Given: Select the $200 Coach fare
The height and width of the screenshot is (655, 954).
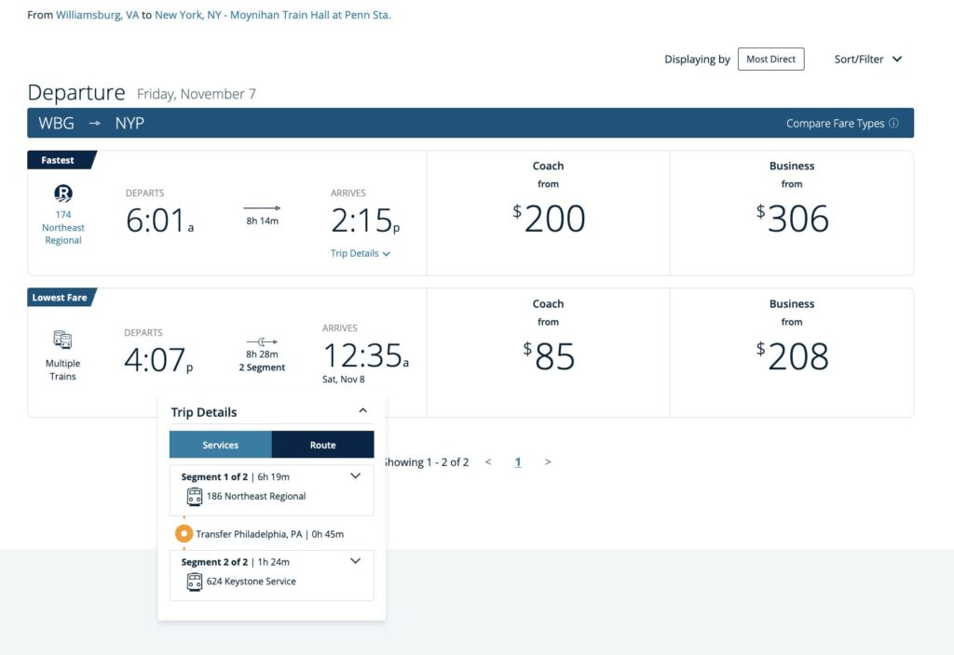Looking at the screenshot, I should 548,214.
